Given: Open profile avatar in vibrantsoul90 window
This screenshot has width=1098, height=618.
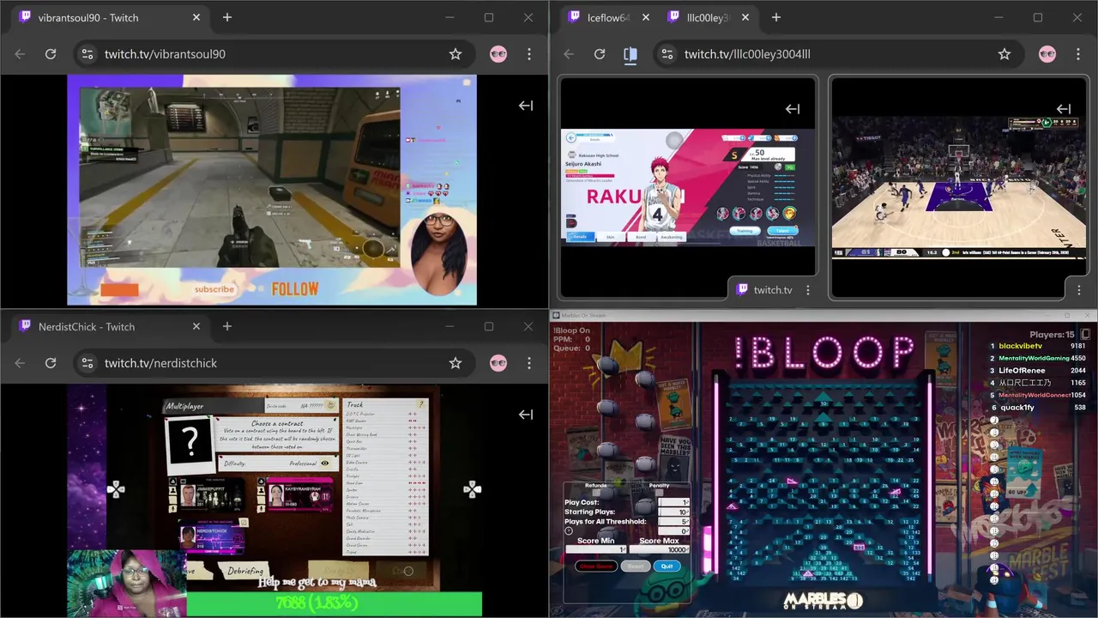Looking at the screenshot, I should tap(498, 54).
